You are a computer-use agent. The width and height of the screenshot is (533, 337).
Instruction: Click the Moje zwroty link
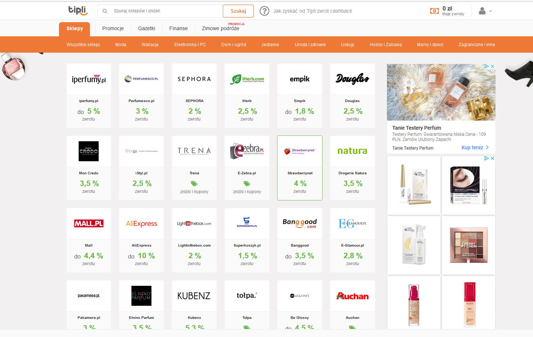tap(453, 14)
